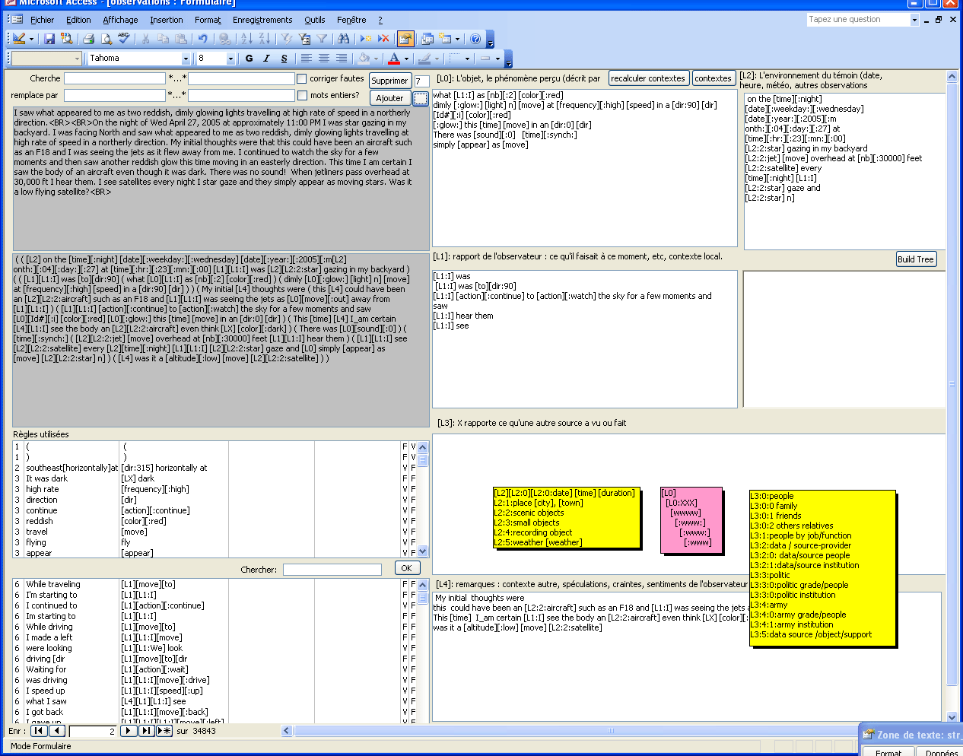Open the Enregistrements menu
The height and width of the screenshot is (756, 963).
(262, 20)
